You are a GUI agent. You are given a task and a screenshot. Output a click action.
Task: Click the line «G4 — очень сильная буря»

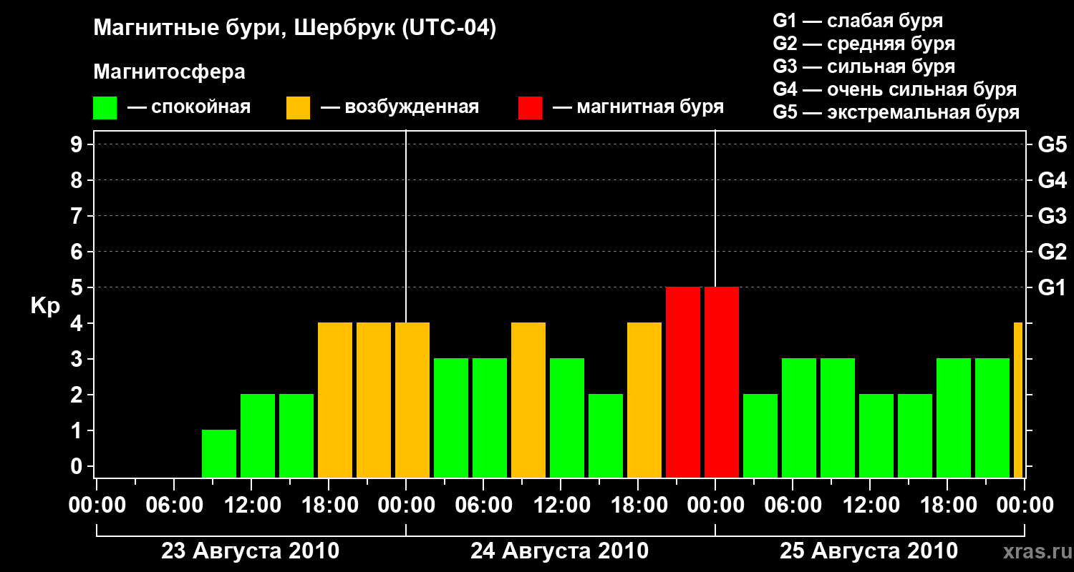coord(894,89)
